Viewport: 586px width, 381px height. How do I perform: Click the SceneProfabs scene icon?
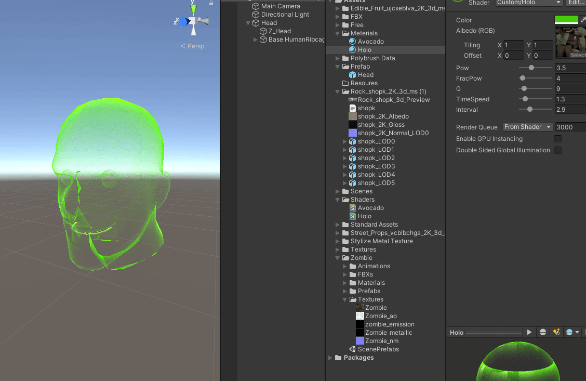[352, 349]
